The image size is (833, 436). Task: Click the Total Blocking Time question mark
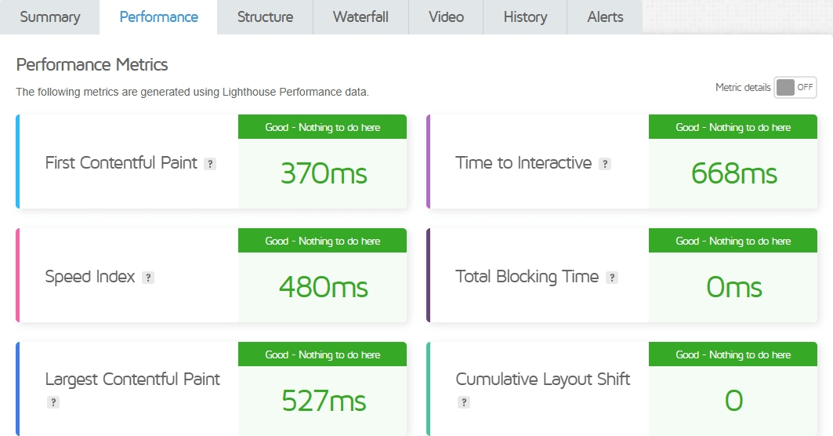(612, 278)
